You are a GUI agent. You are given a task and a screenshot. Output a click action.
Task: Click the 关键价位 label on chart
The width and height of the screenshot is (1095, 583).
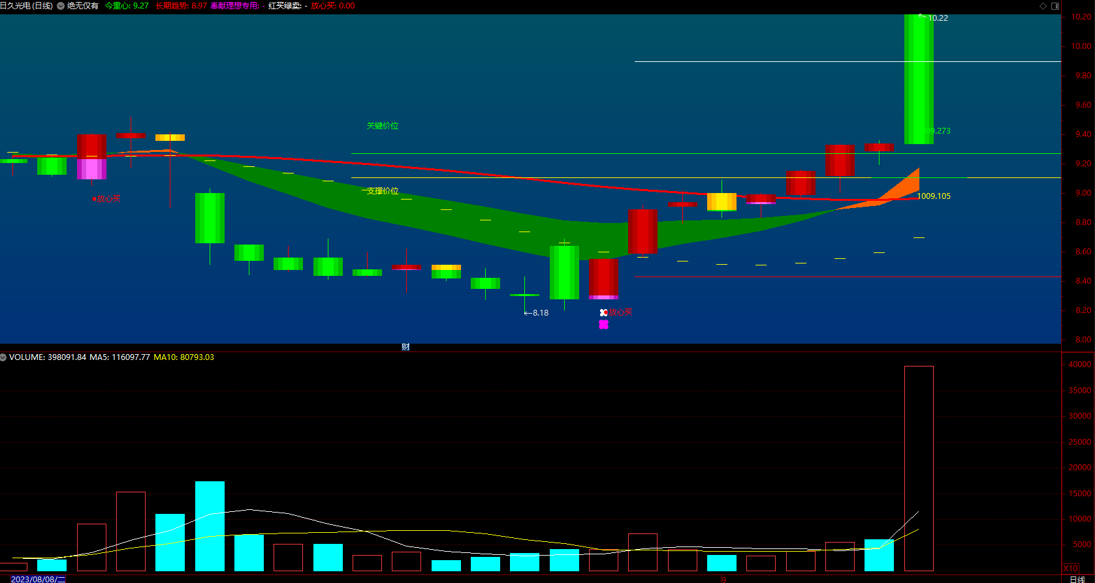[383, 126]
